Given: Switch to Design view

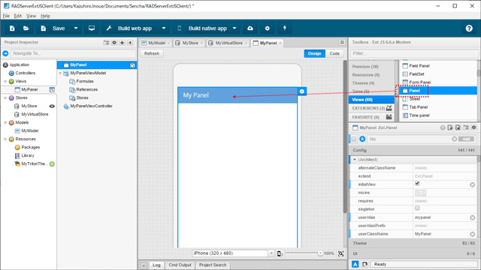Looking at the screenshot, I should [x=314, y=53].
